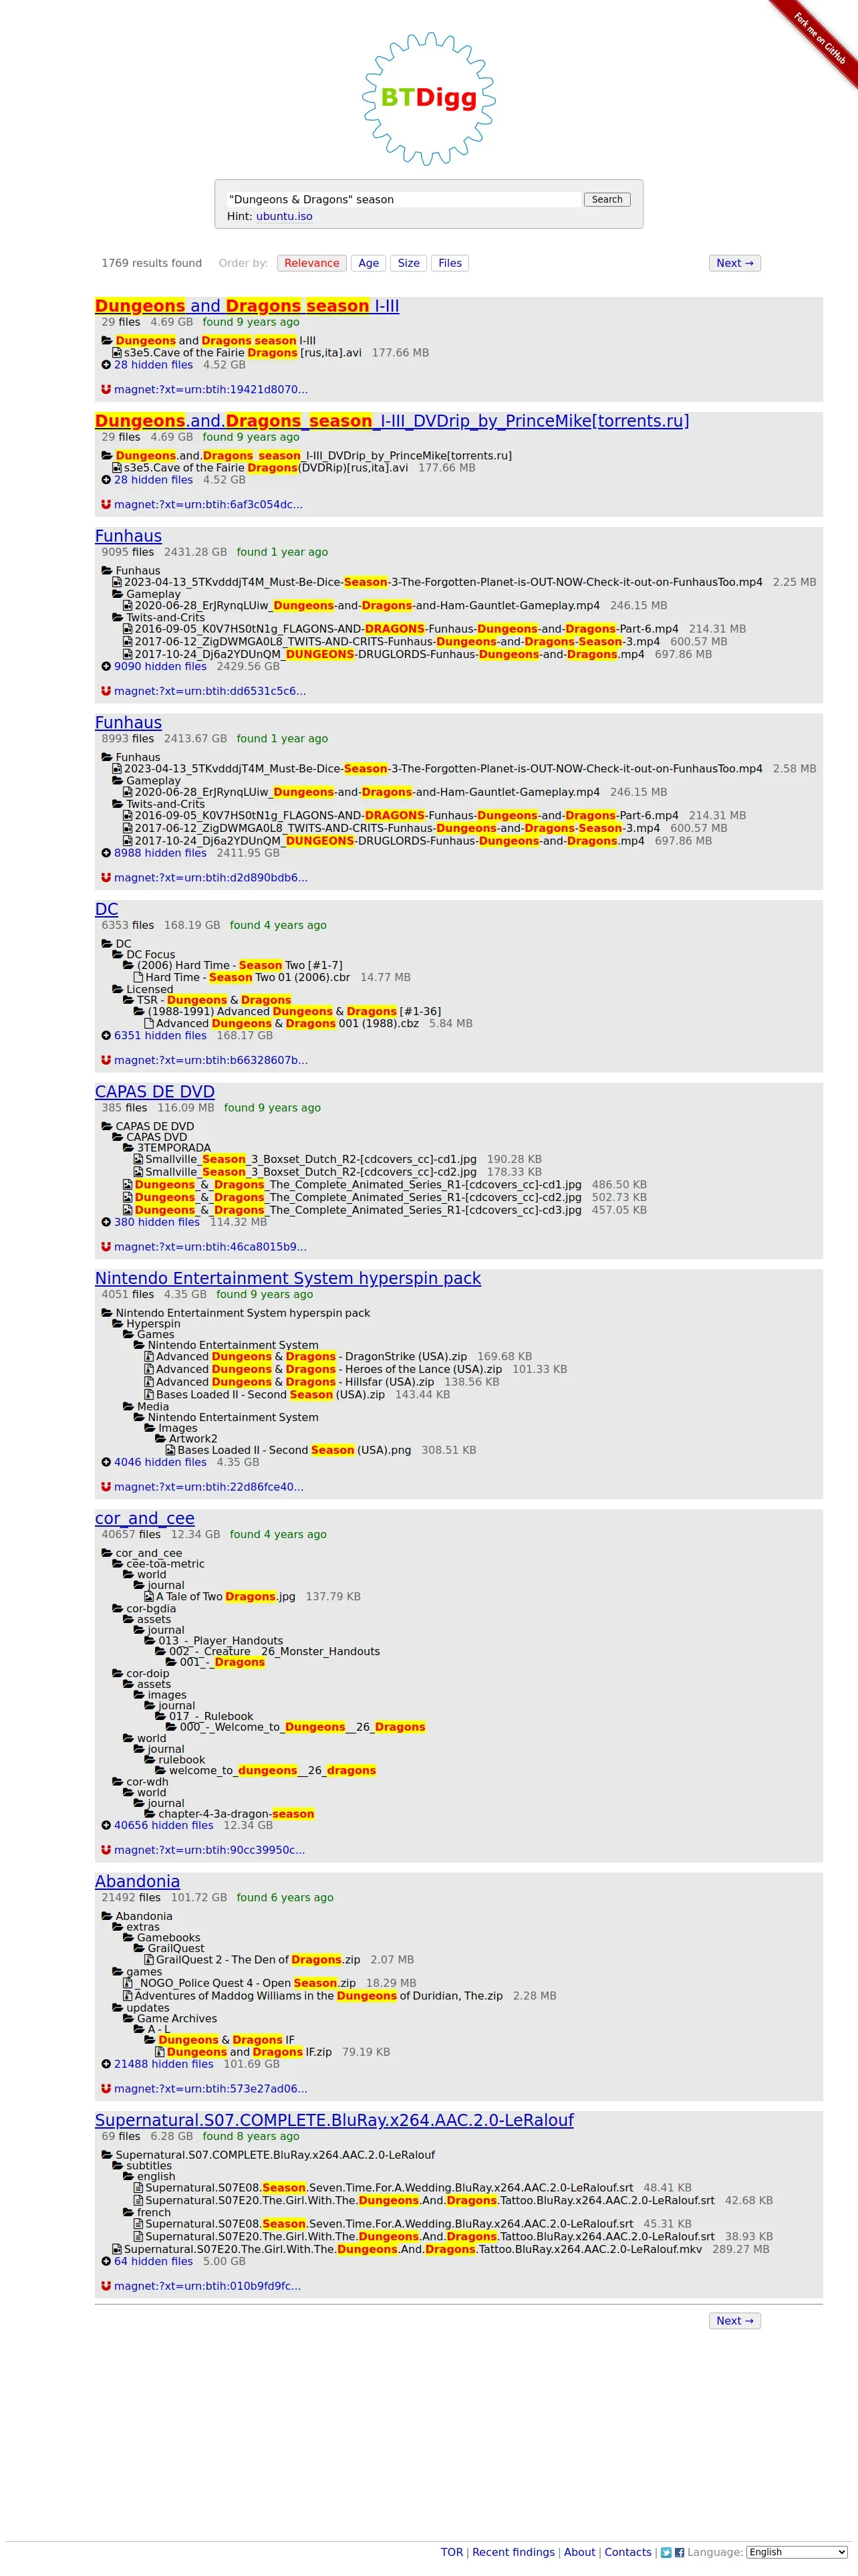The width and height of the screenshot is (858, 2576).
Task: Open the Abandonia result title
Action: 138,1881
